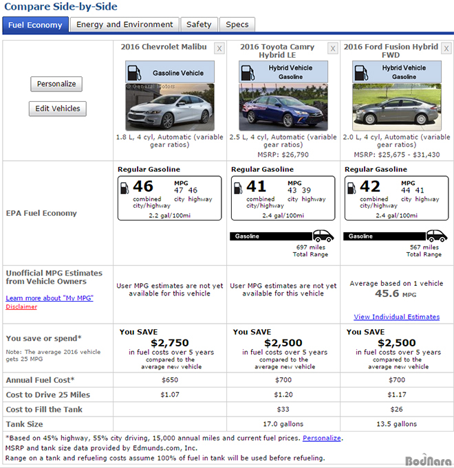Click the "Cost to Drive 25 Miles" row label
Image resolution: width=454 pixels, height=468 pixels.
coord(47,394)
